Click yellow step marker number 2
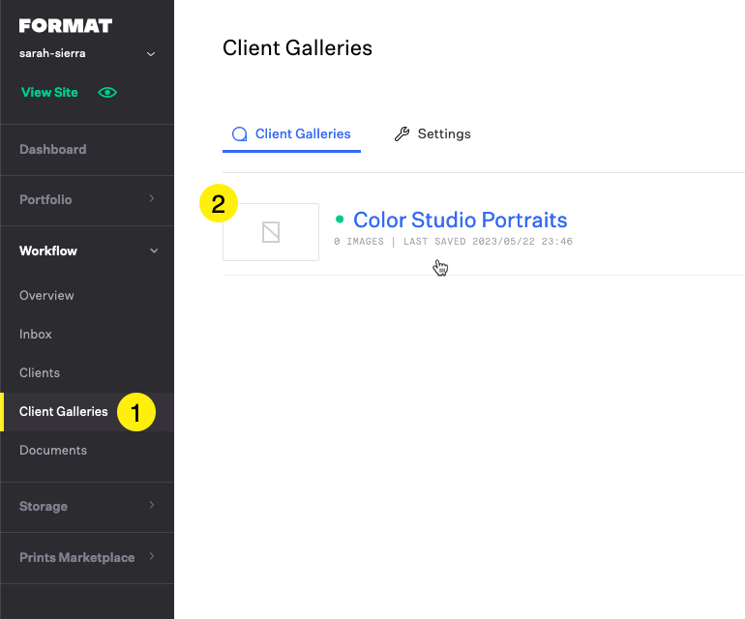 [x=218, y=204]
